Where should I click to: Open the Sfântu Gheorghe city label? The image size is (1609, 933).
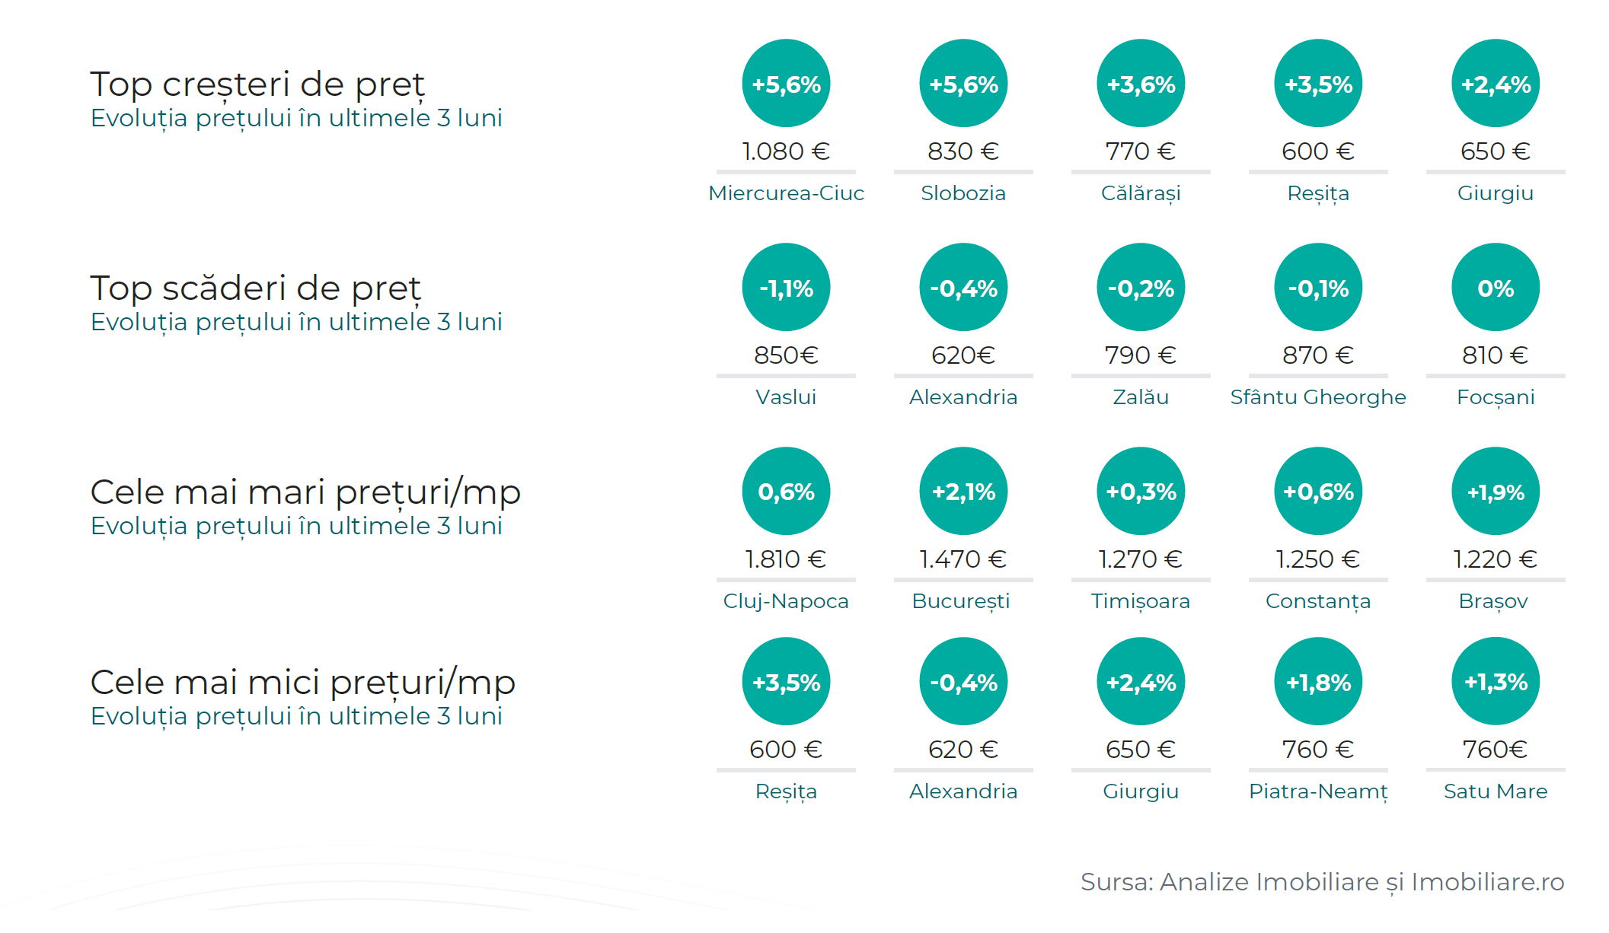tap(1318, 397)
